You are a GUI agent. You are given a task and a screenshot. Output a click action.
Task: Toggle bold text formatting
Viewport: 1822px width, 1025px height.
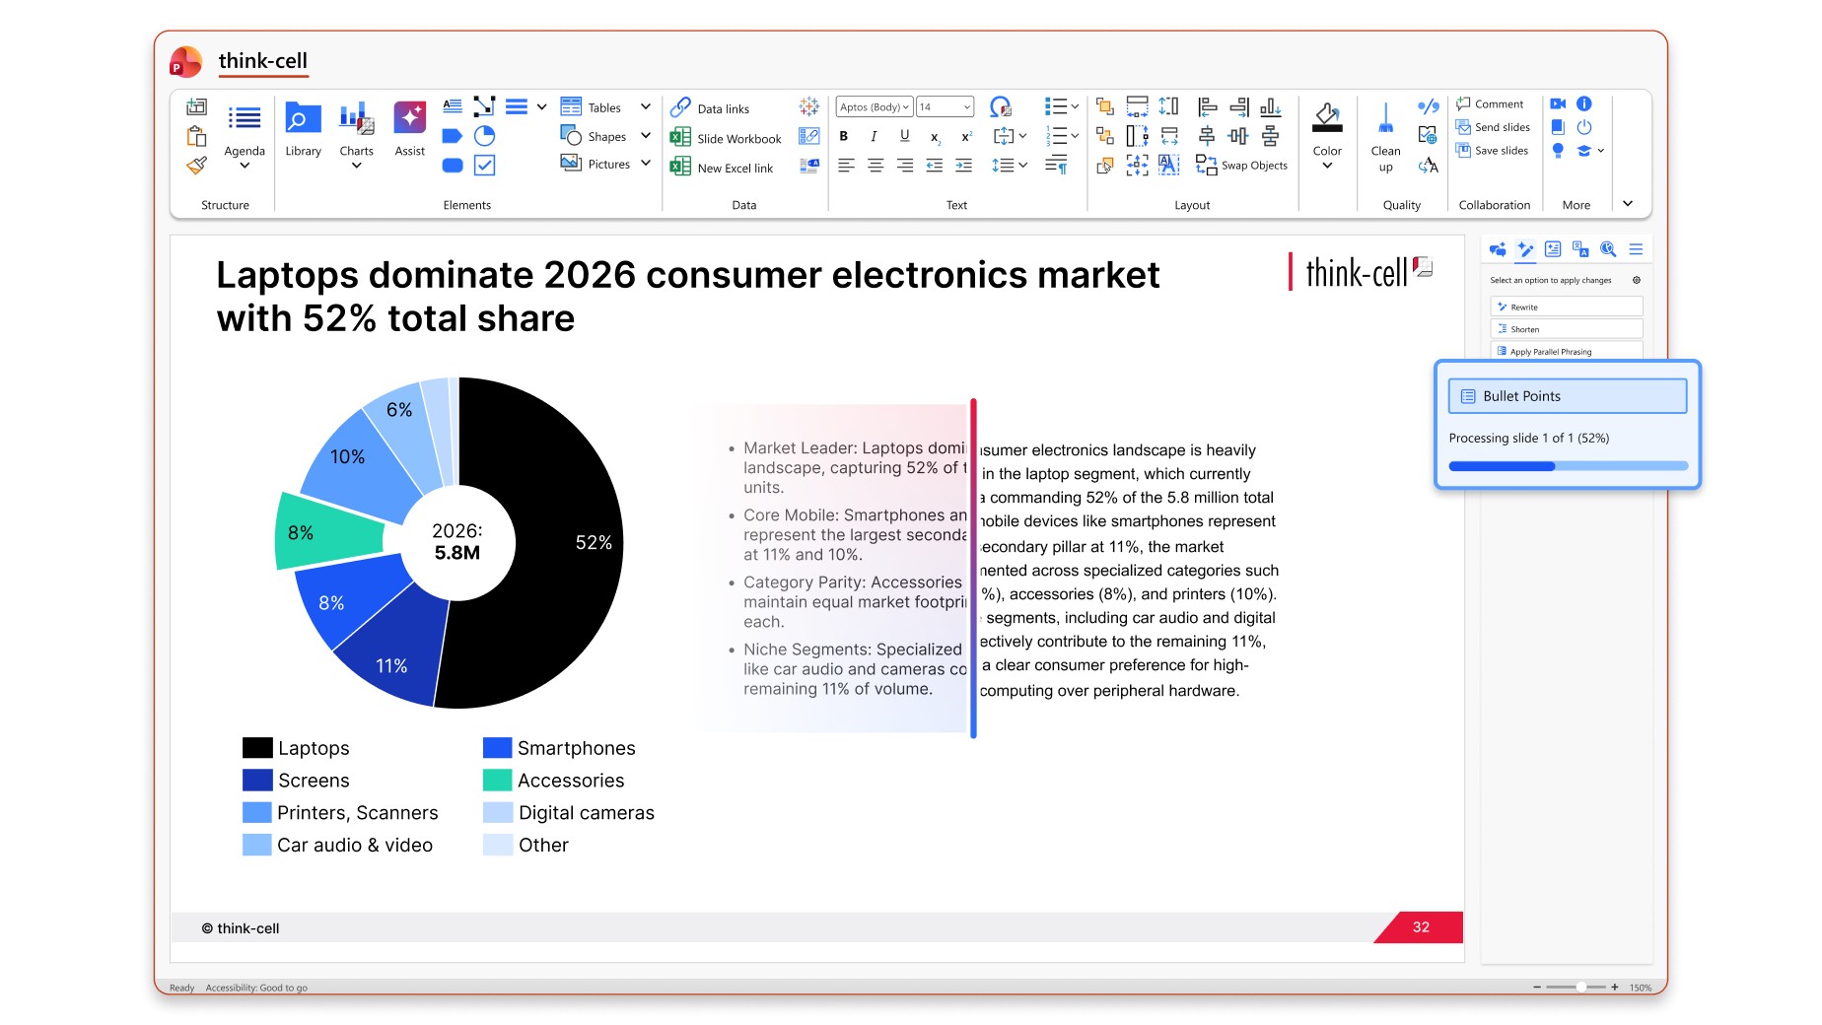[x=844, y=136]
